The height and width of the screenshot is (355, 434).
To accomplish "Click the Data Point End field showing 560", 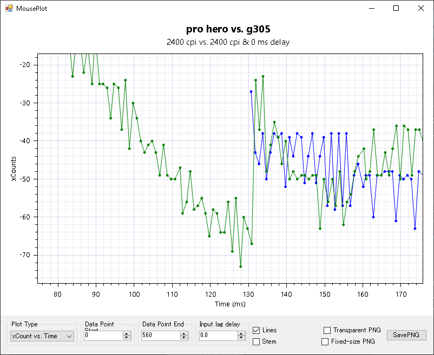I will (161, 336).
